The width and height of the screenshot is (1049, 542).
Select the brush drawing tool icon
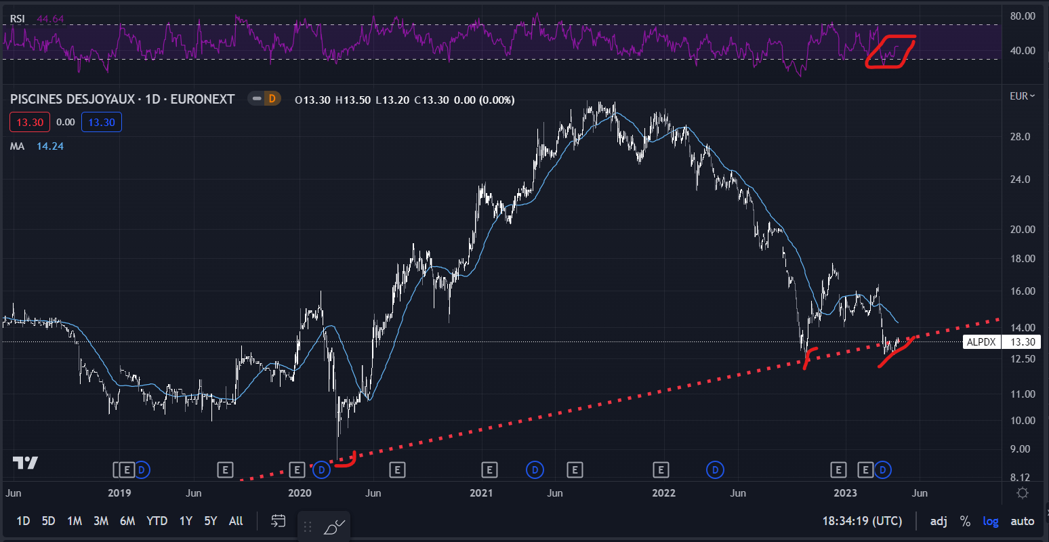tap(334, 526)
